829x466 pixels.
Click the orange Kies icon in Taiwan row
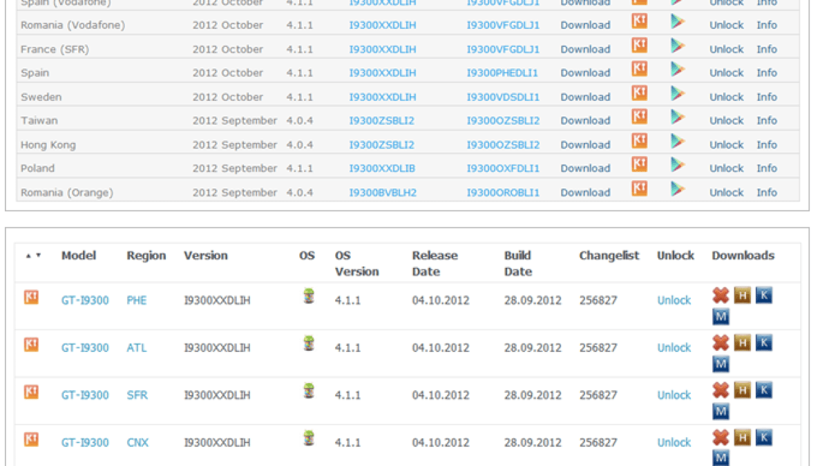click(x=640, y=116)
